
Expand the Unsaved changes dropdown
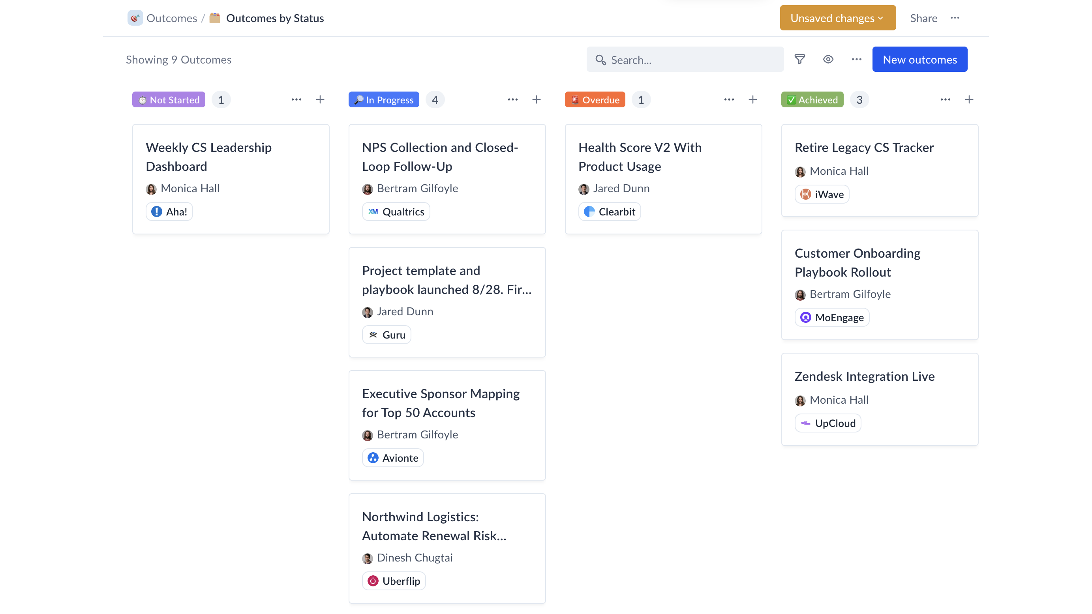(838, 18)
